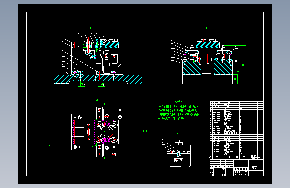Click the green technical requirements heading
This screenshot has width=290, height=188.
click(x=178, y=101)
